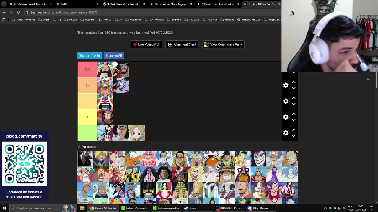Move the A tier row down
Viewport: 378px width, 212px height.
pyautogui.click(x=294, y=120)
